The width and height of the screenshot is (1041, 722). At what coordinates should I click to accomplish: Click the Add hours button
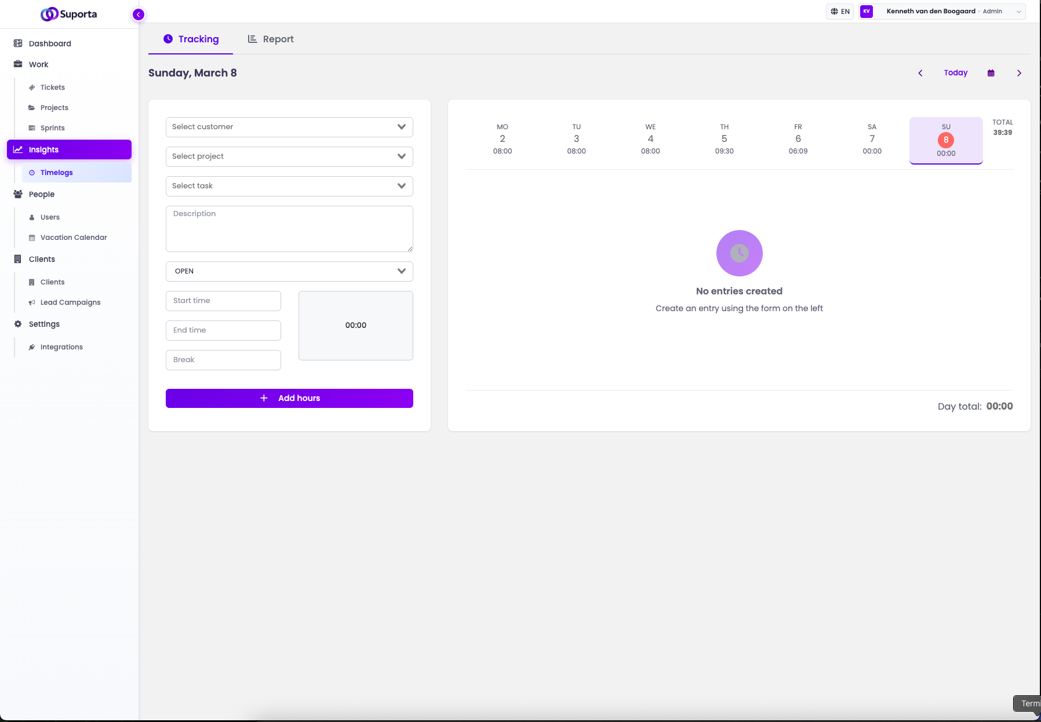289,398
